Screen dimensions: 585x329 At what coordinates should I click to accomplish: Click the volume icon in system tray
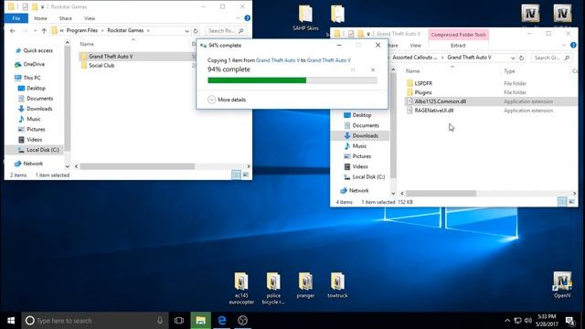point(528,321)
